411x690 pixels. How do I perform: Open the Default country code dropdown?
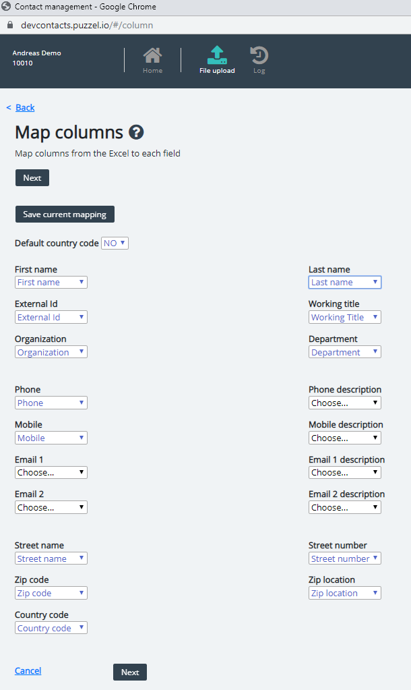point(115,243)
